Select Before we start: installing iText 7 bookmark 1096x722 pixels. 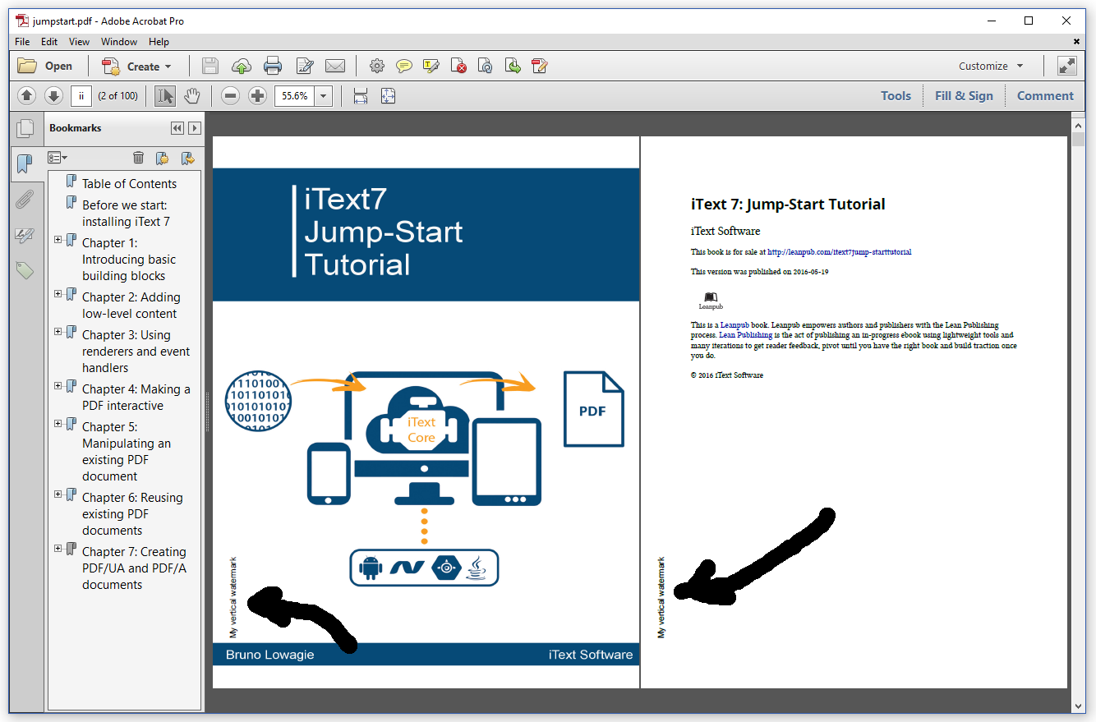[126, 214]
